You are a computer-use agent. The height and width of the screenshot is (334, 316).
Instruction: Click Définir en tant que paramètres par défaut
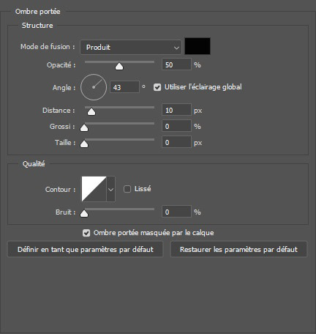(86, 249)
